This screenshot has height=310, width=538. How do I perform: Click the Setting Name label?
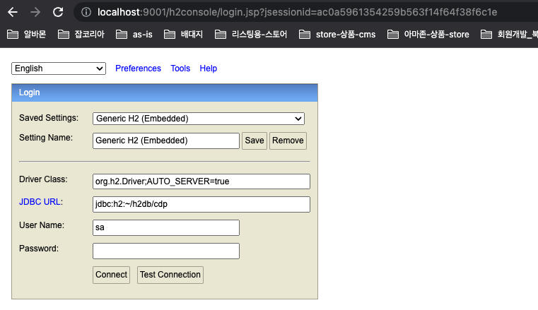tap(46, 138)
